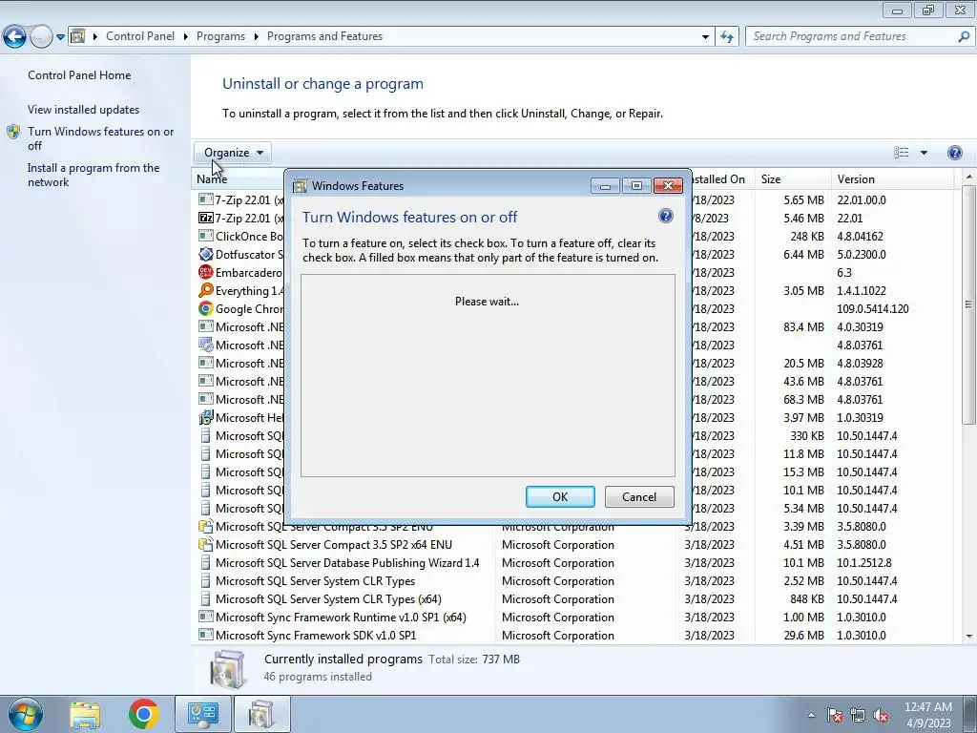Open the view options dropdown arrow
Image resolution: width=977 pixels, height=733 pixels.
[x=924, y=153]
